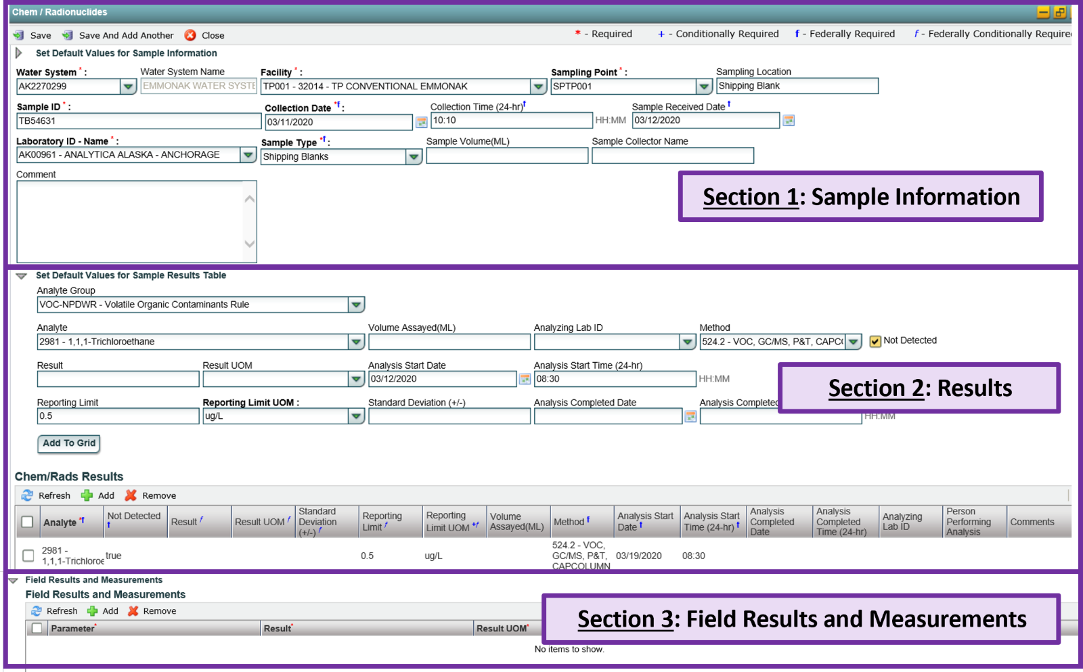Open the Analysis Start Date calendar picker

point(525,379)
